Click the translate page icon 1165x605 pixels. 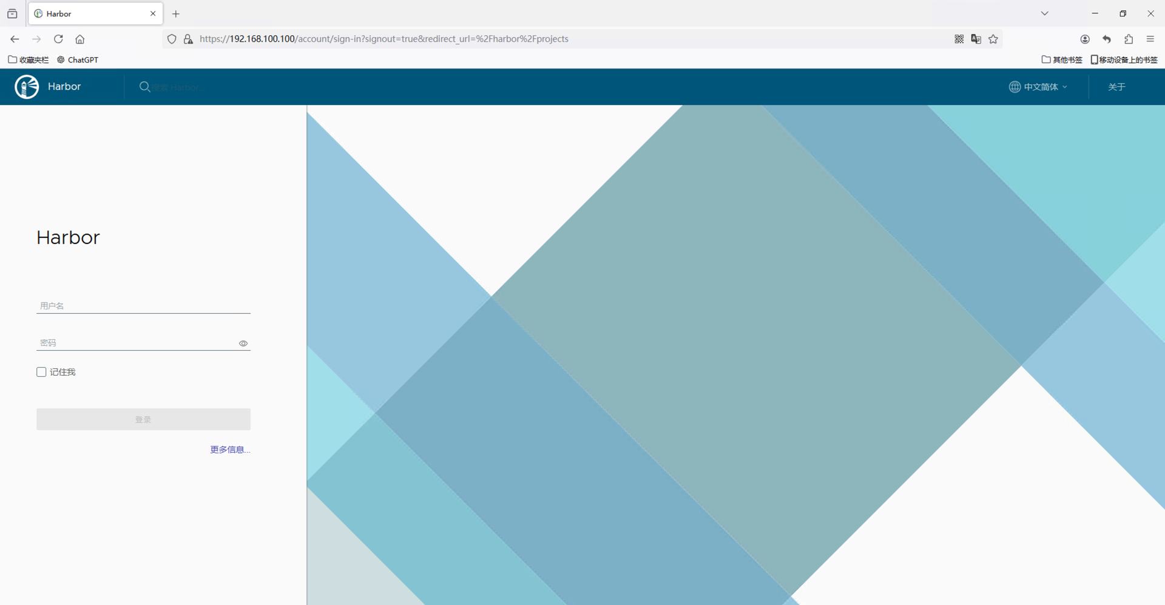[976, 39]
